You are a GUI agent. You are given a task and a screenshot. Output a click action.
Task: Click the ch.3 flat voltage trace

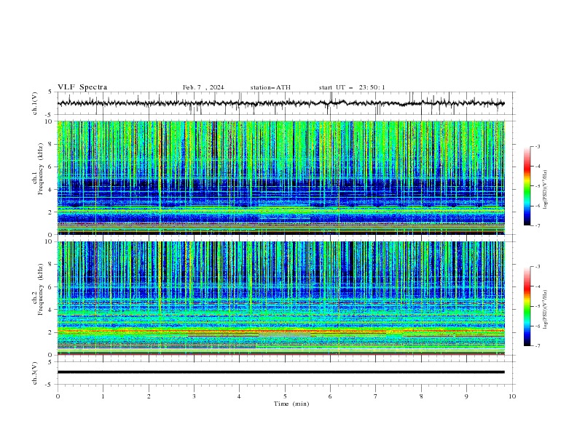pyautogui.click(x=280, y=372)
